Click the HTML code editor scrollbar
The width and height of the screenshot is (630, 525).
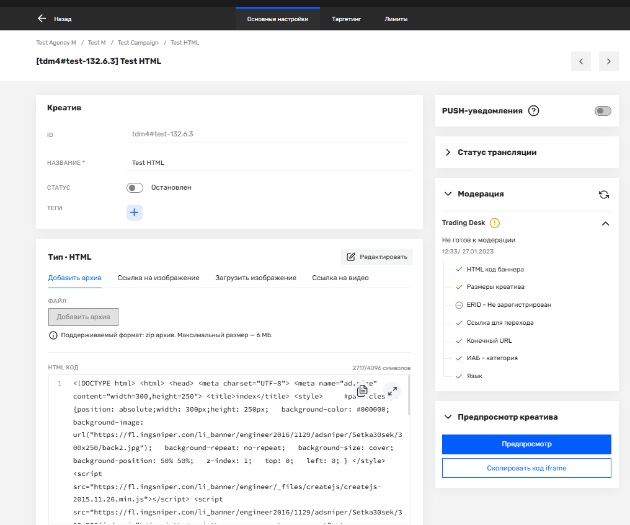click(409, 395)
